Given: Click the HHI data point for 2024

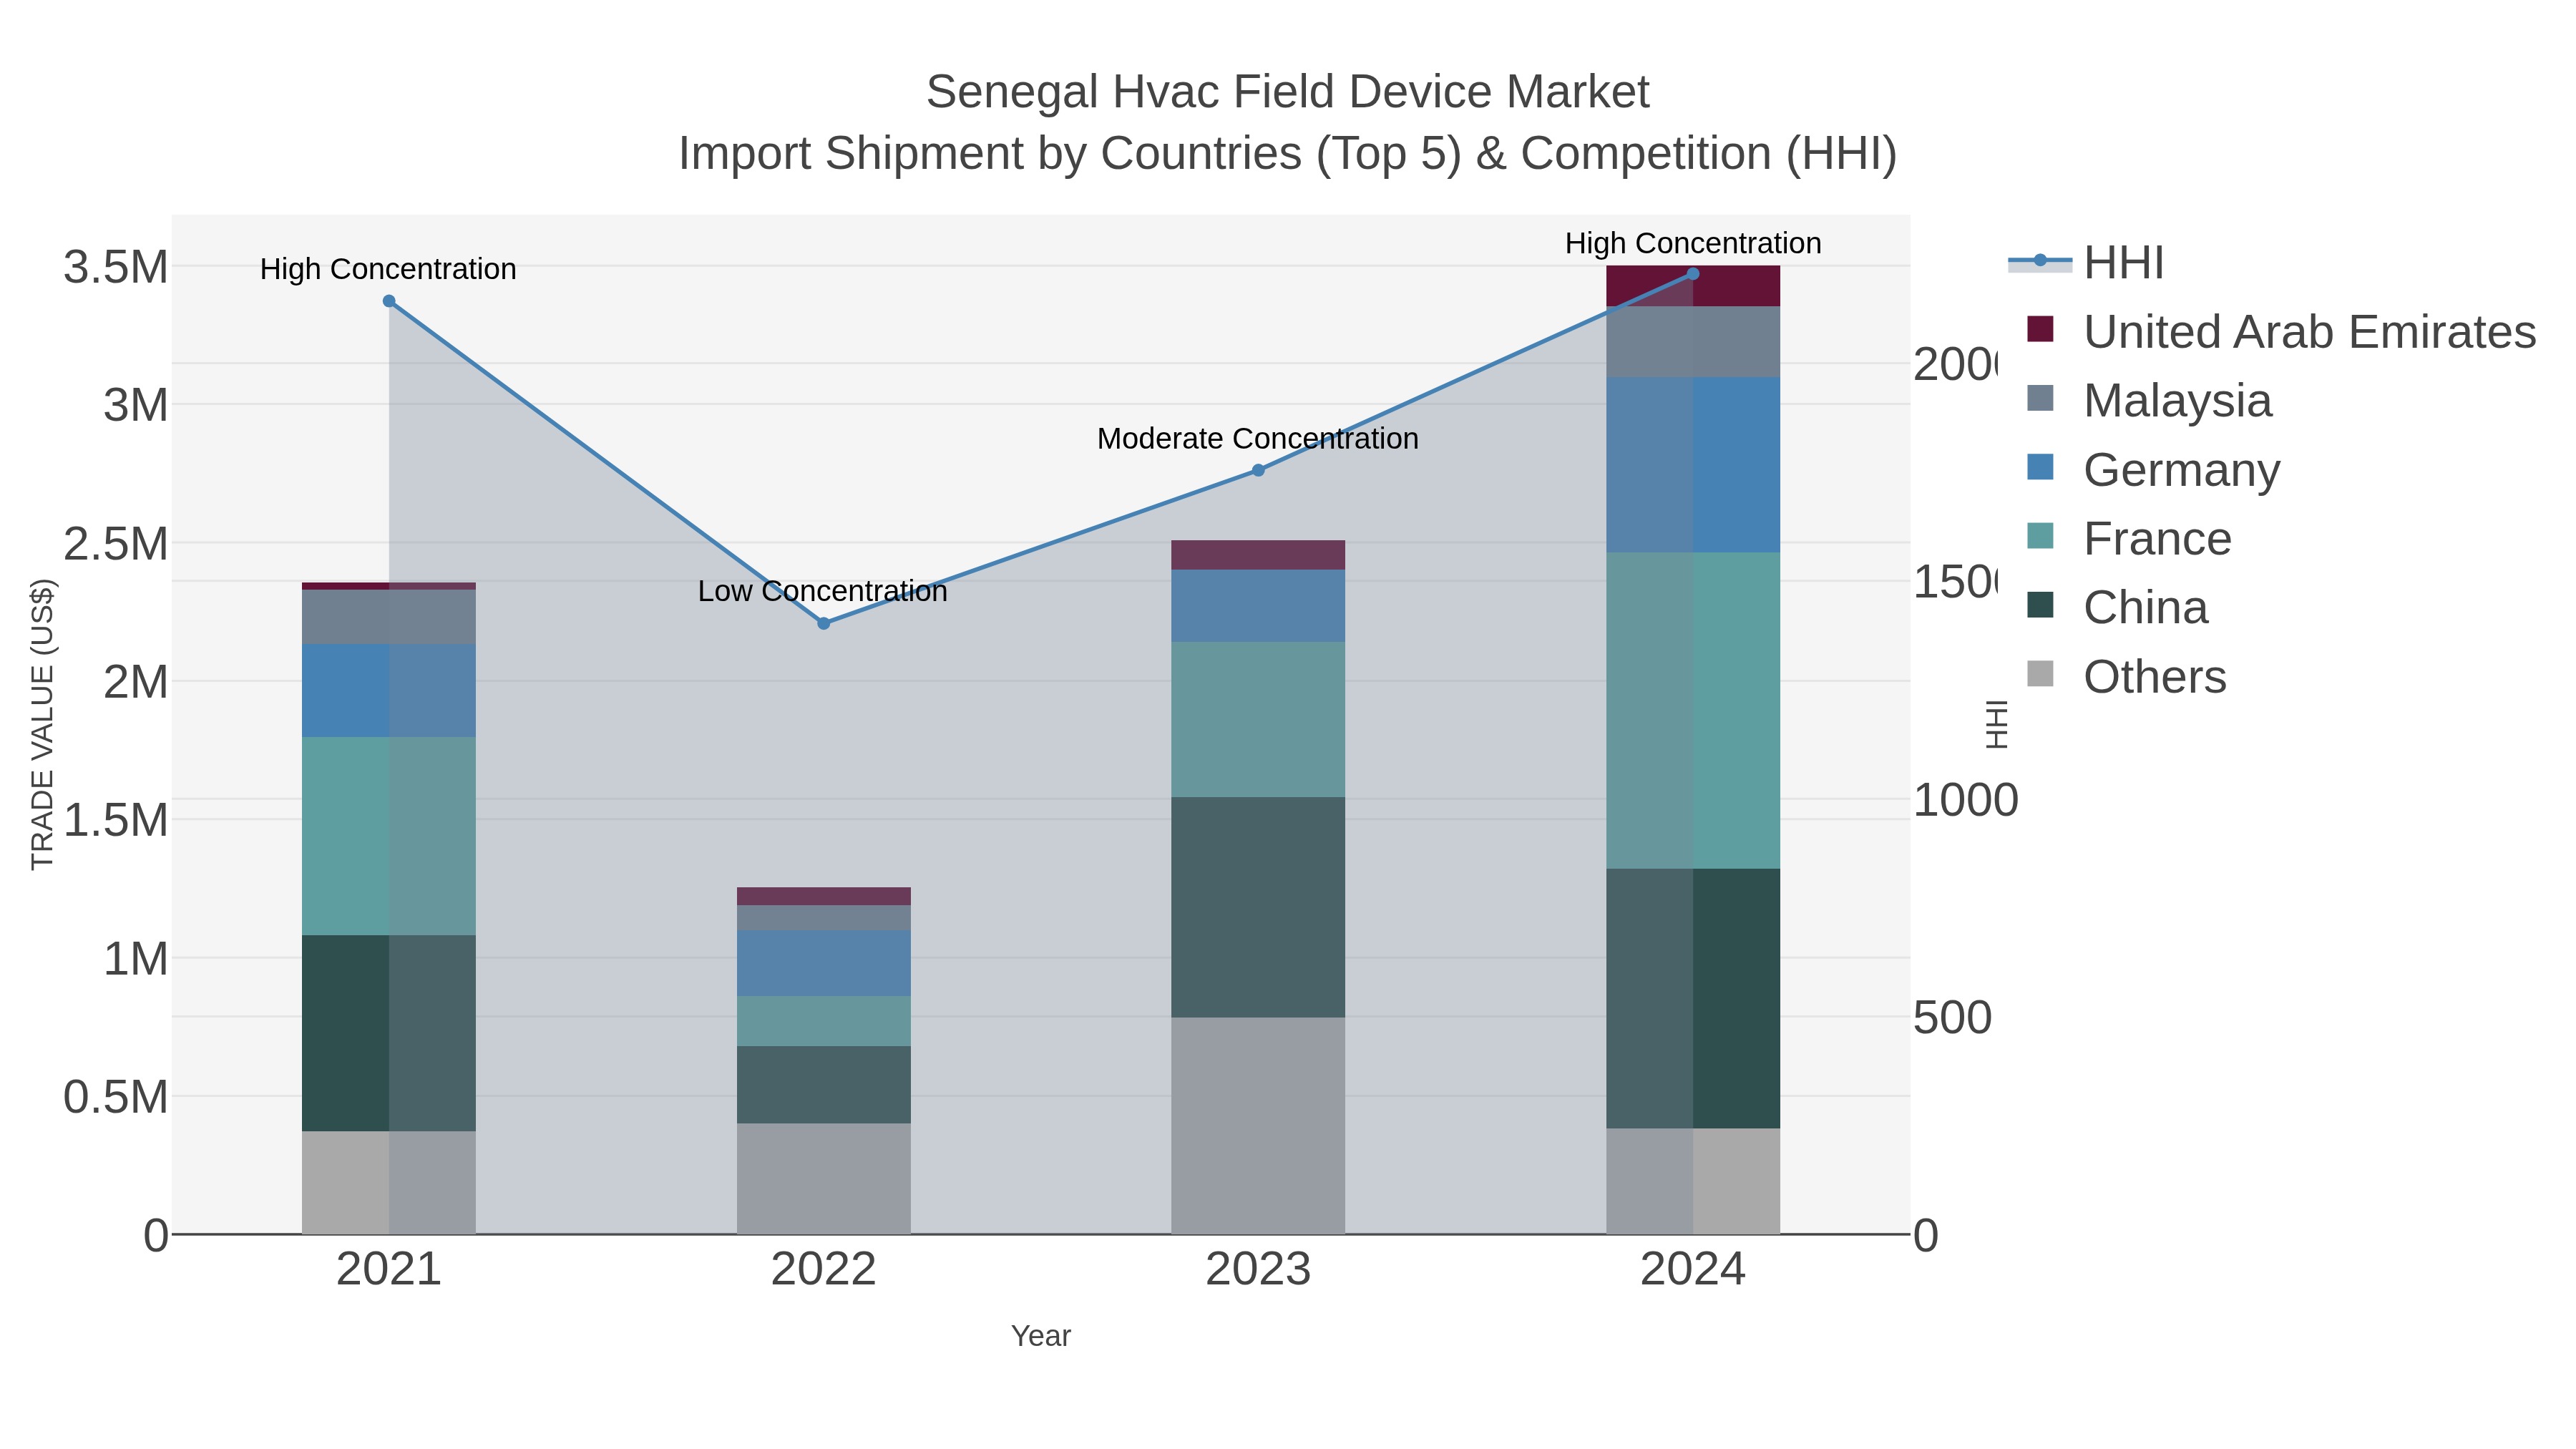Looking at the screenshot, I should [x=1693, y=274].
